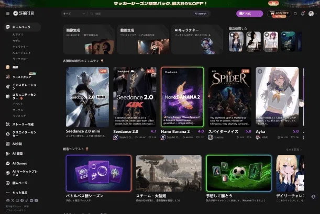This screenshot has width=320, height=214.
Task: Expand the 作成 button dropdown arrow
Action: click(x=260, y=14)
